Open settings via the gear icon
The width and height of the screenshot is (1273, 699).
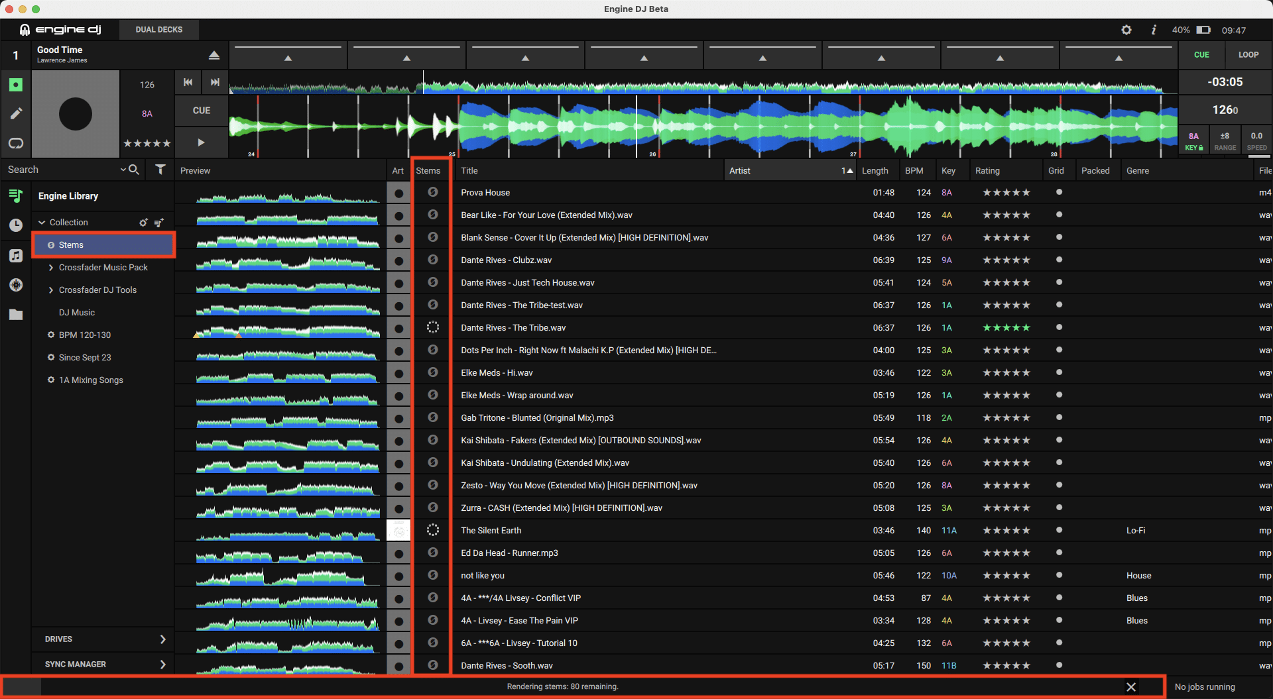tap(1126, 30)
